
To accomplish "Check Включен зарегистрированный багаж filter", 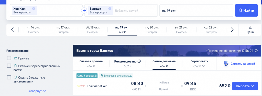I will [9, 66].
